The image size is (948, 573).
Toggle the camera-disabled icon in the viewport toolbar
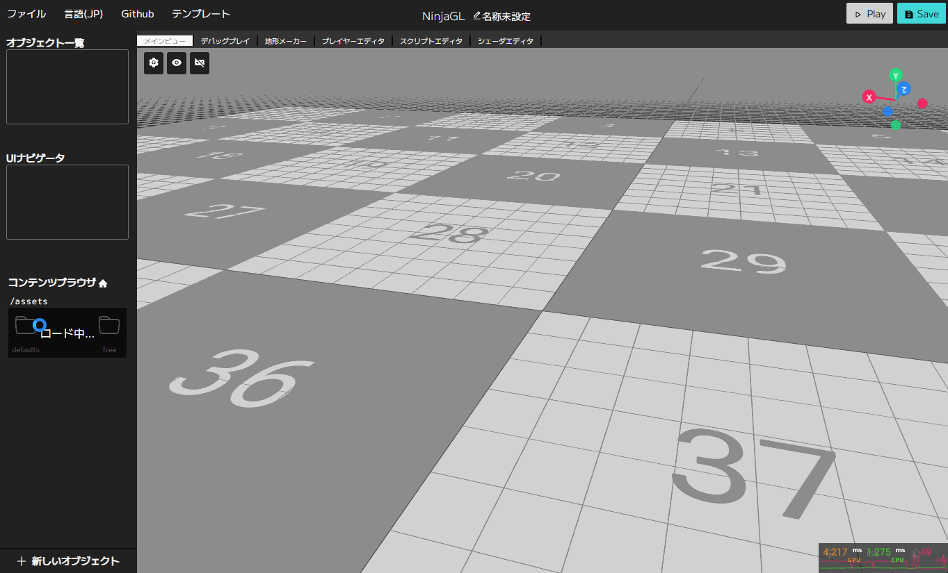coord(199,63)
